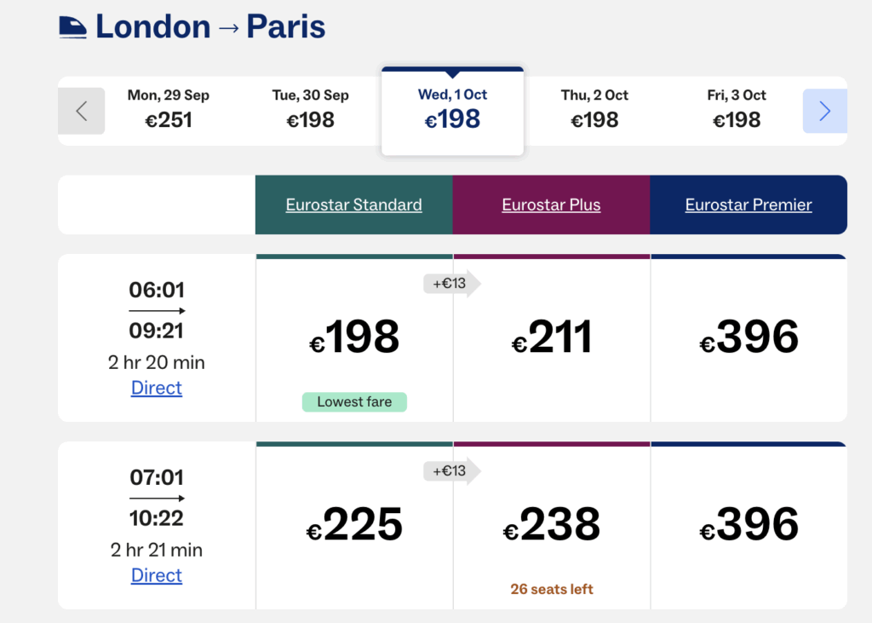Select Mon, 29 Sep date tab
Screen dimensions: 872x623
[x=169, y=108]
